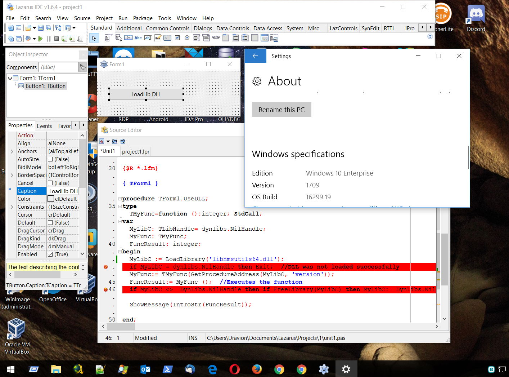The width and height of the screenshot is (509, 377).
Task: Collapse the Form1: TForm1 tree node
Action: (10, 78)
